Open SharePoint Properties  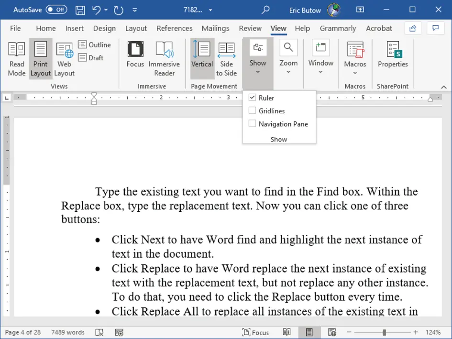[393, 55]
